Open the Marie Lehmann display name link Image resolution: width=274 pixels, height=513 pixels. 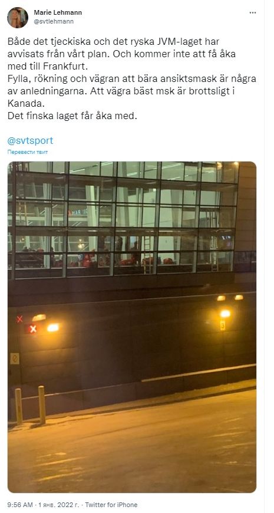click(58, 13)
